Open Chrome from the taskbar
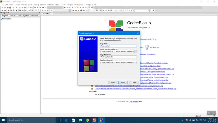218x123 pixels. pos(87,120)
